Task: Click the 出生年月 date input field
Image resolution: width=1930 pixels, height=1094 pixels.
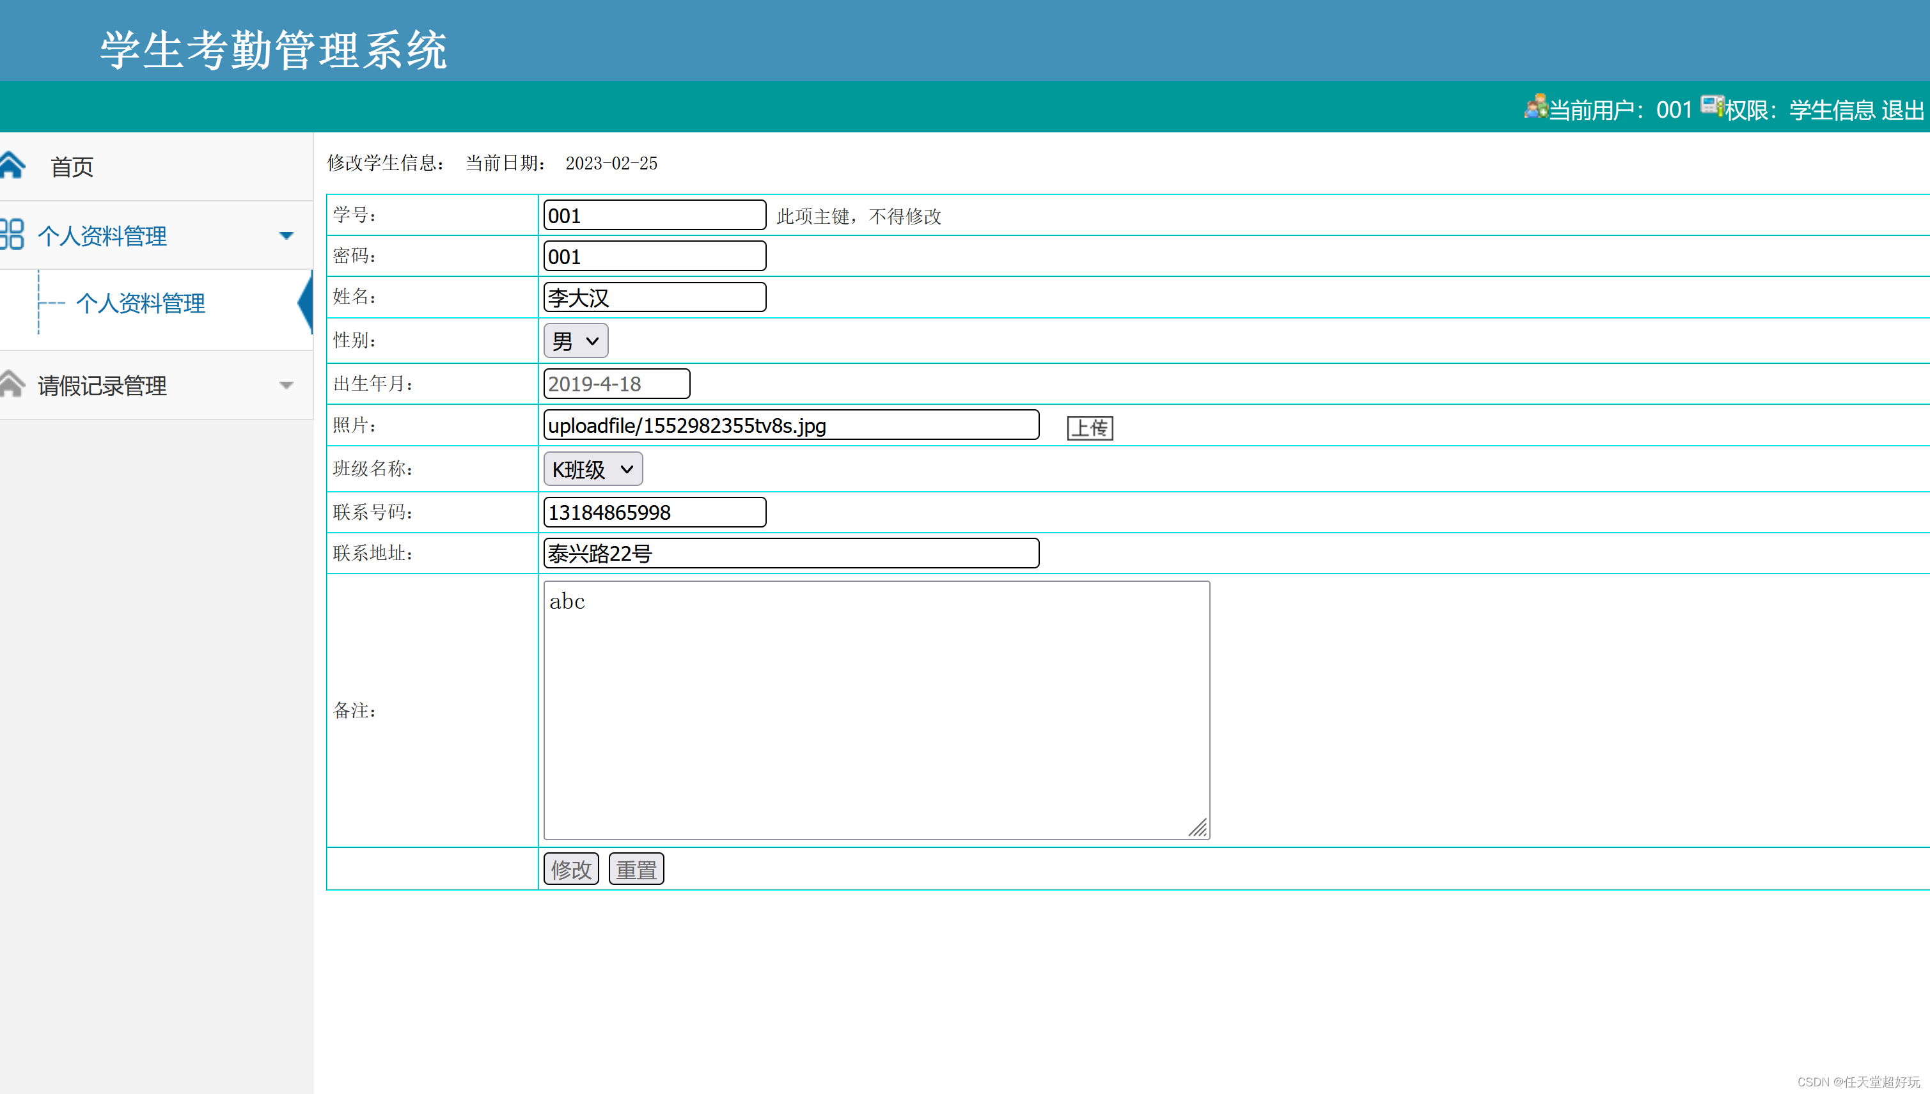Action: [616, 383]
